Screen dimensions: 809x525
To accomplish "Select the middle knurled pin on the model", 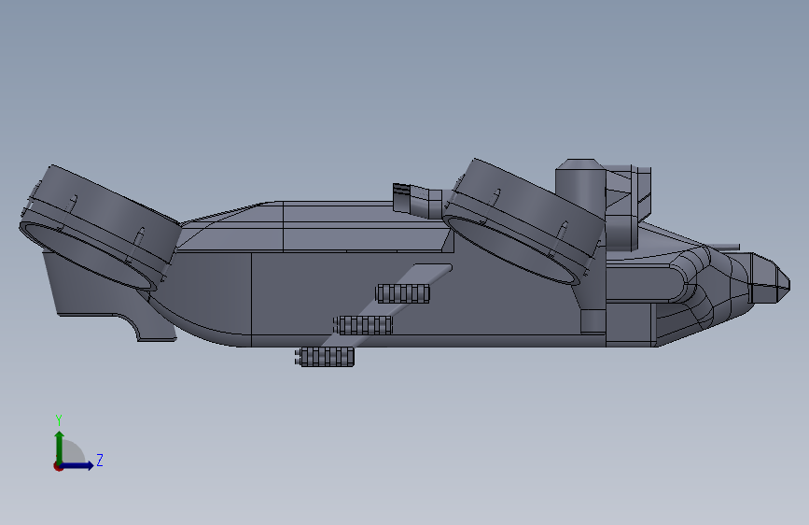I will [364, 325].
